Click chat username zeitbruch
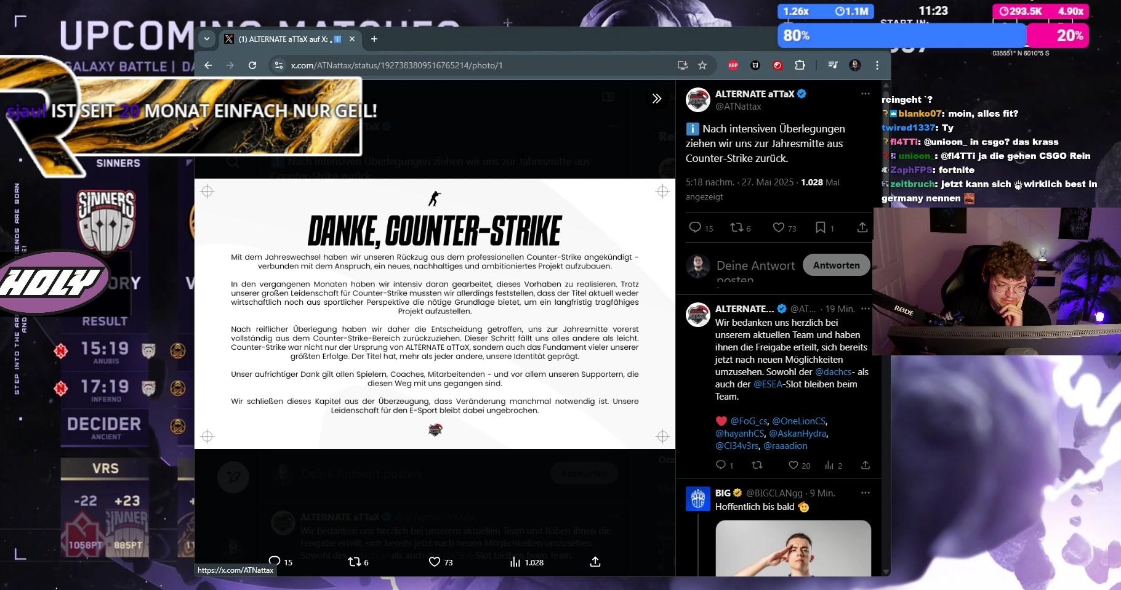This screenshot has height=590, width=1121. point(912,184)
